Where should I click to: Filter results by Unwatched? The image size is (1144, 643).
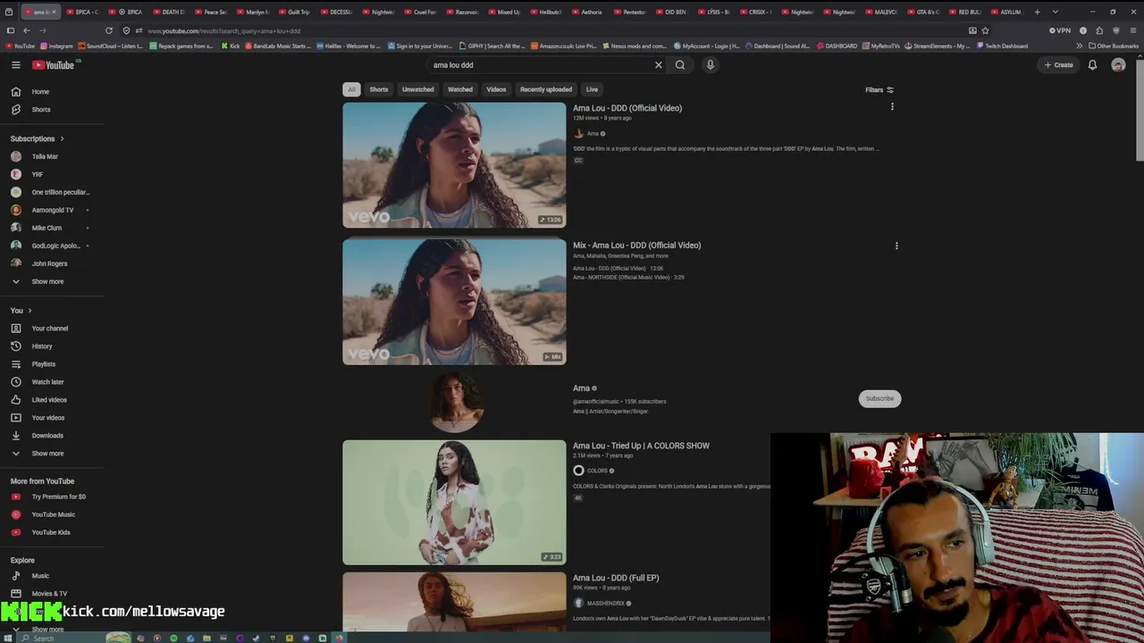point(417,89)
